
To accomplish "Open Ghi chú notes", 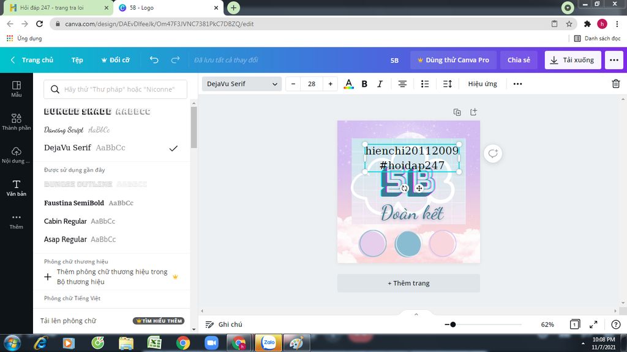I will point(224,324).
